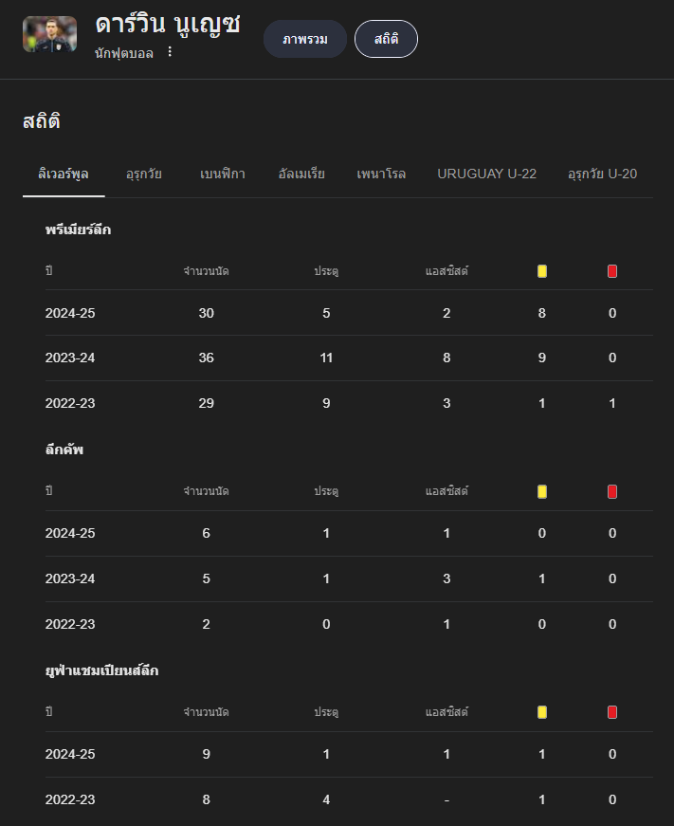Screen dimensions: 674x826
Task: Click the 2022-23 row in พรีเมียร์ลีก
Action: pyautogui.click(x=349, y=403)
